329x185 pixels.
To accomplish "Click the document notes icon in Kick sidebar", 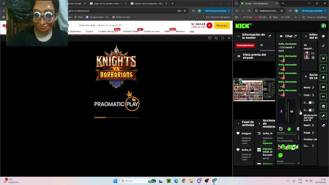I will [323, 77].
